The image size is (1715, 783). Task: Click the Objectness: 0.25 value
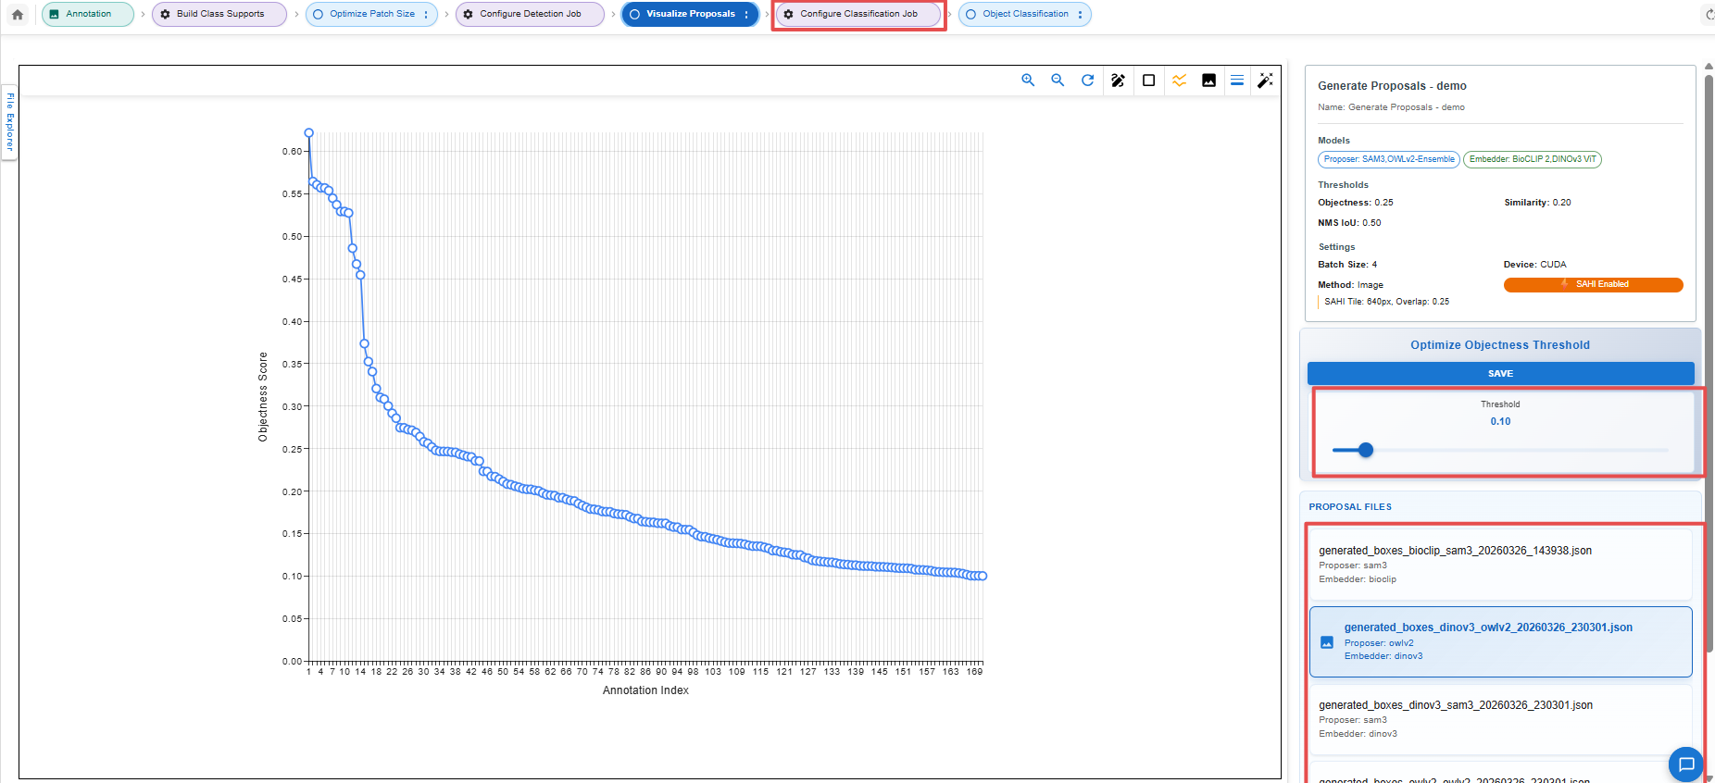[x=1356, y=203]
